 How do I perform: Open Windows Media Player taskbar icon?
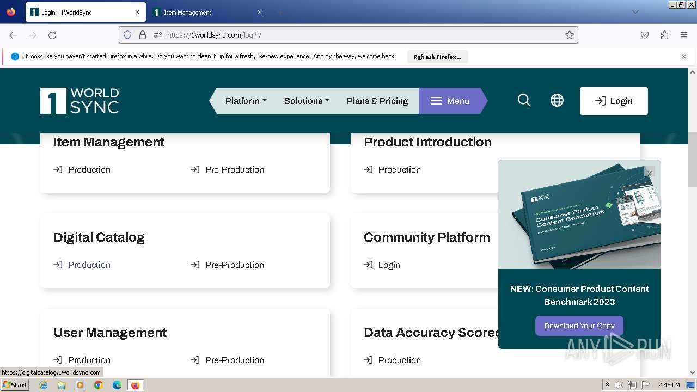coord(80,385)
